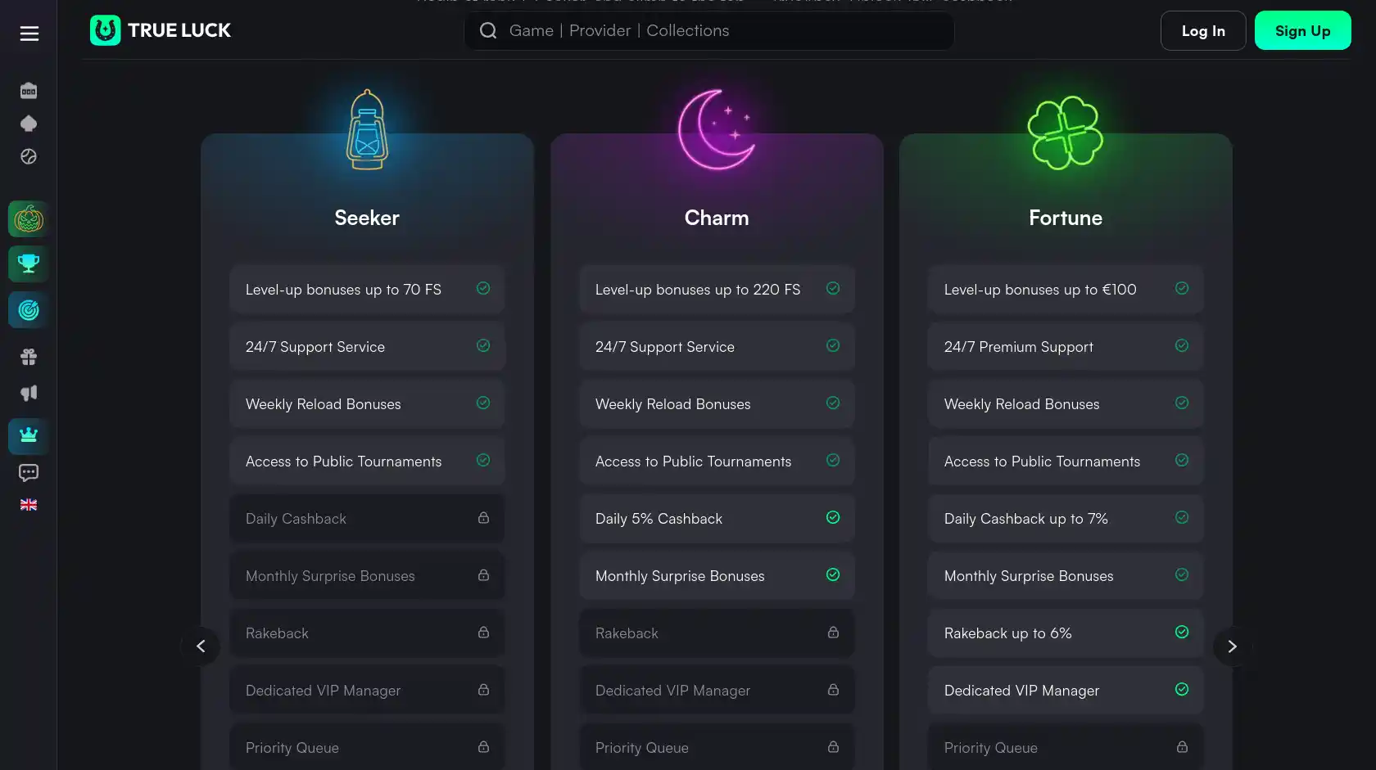Click lock icon on Fortune Priority Queue
Viewport: 1376px width, 770px height.
1182,747
